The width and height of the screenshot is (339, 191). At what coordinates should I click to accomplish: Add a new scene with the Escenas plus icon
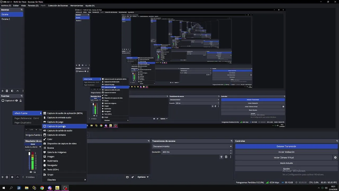pyautogui.click(x=2, y=91)
